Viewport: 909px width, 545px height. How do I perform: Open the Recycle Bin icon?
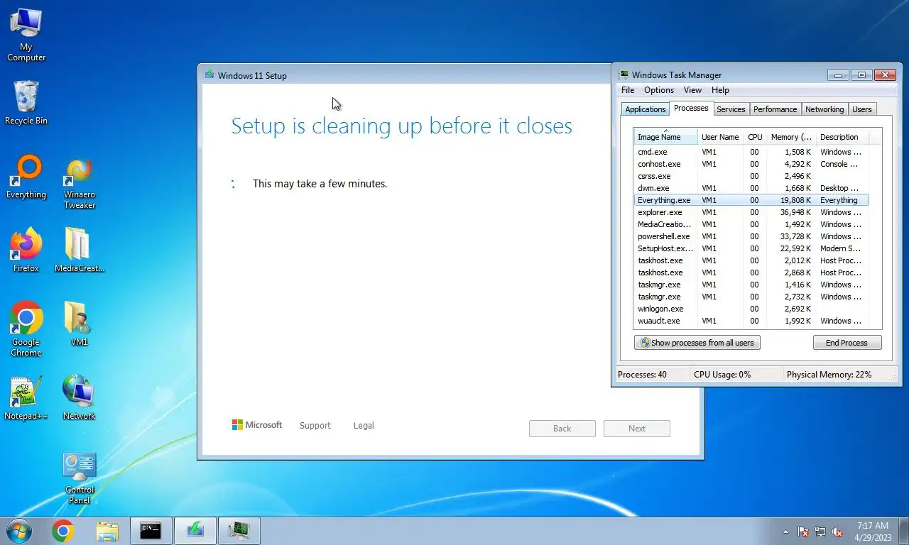click(26, 103)
